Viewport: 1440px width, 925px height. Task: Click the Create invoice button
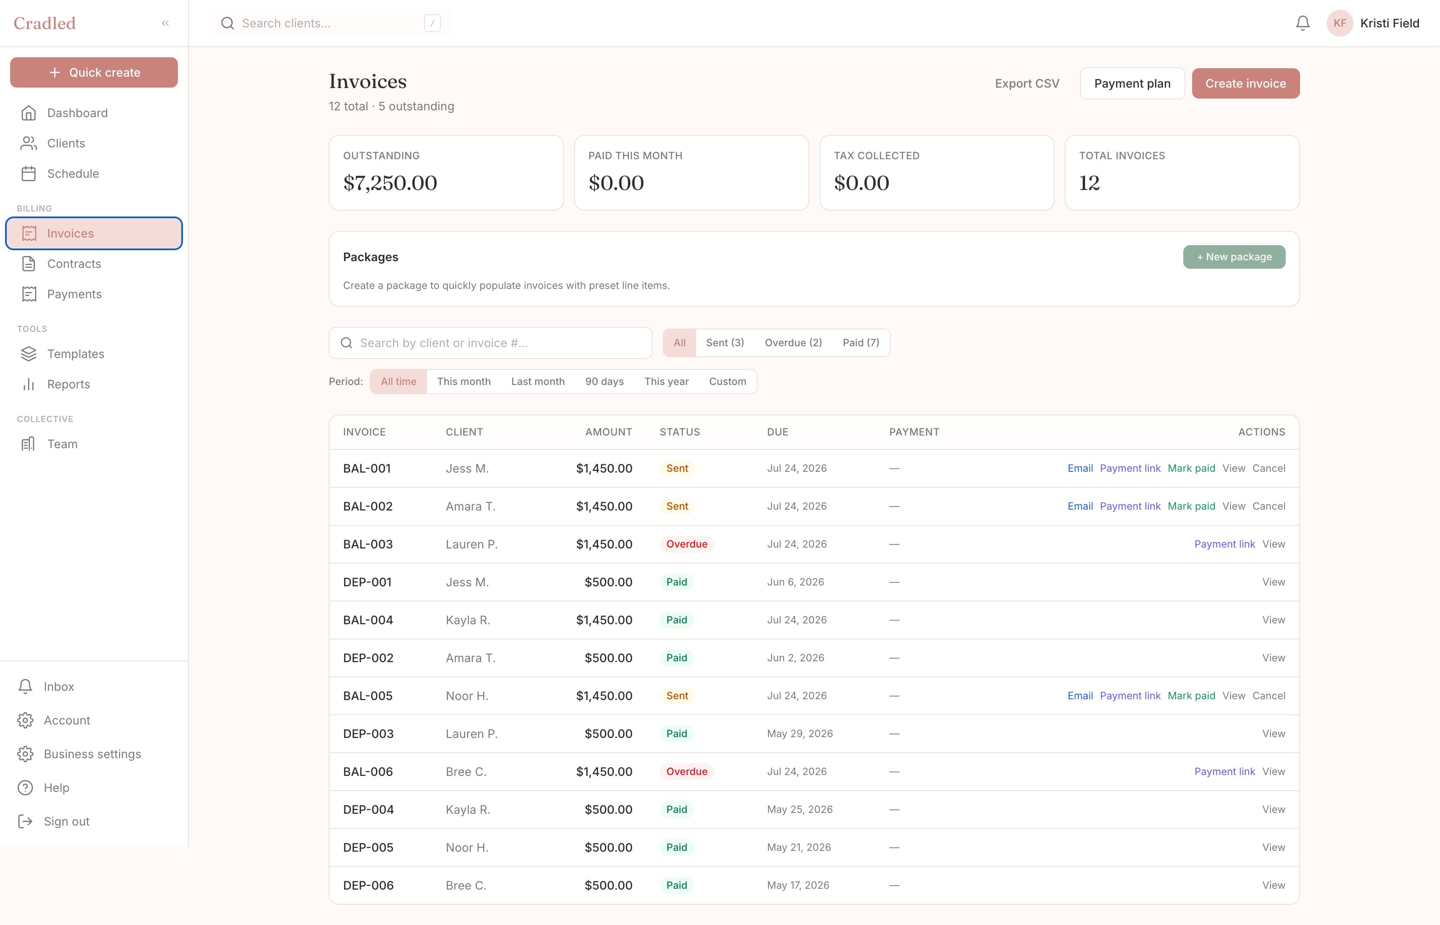coord(1245,83)
